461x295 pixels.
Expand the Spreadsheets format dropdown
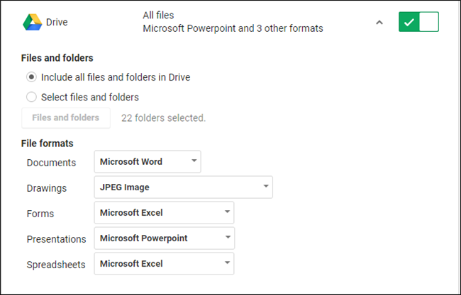click(x=164, y=264)
